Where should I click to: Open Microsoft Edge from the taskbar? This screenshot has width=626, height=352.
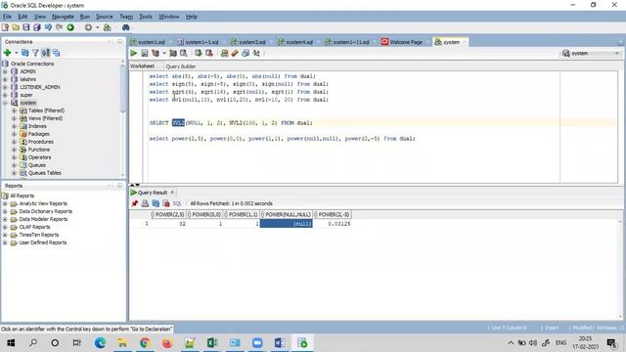pos(100,343)
